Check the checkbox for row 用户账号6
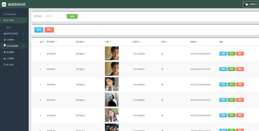259x131 pixels. (34, 85)
